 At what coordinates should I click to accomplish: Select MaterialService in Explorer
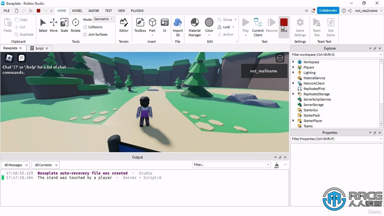coord(314,78)
